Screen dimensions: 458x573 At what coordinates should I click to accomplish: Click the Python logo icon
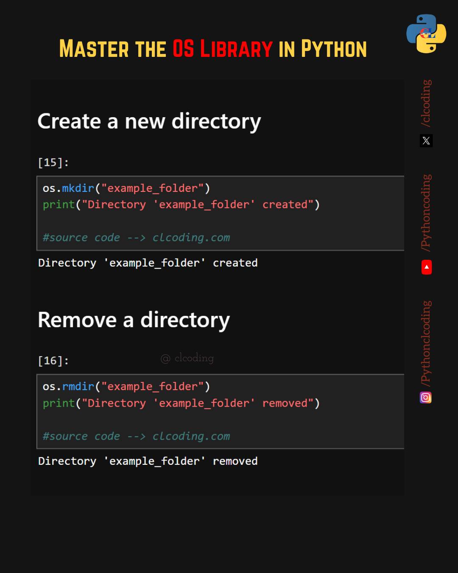pyautogui.click(x=426, y=34)
